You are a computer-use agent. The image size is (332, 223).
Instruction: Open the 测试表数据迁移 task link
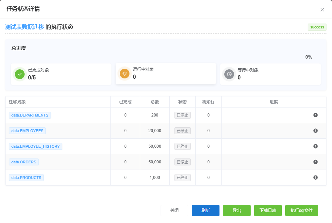(25, 27)
